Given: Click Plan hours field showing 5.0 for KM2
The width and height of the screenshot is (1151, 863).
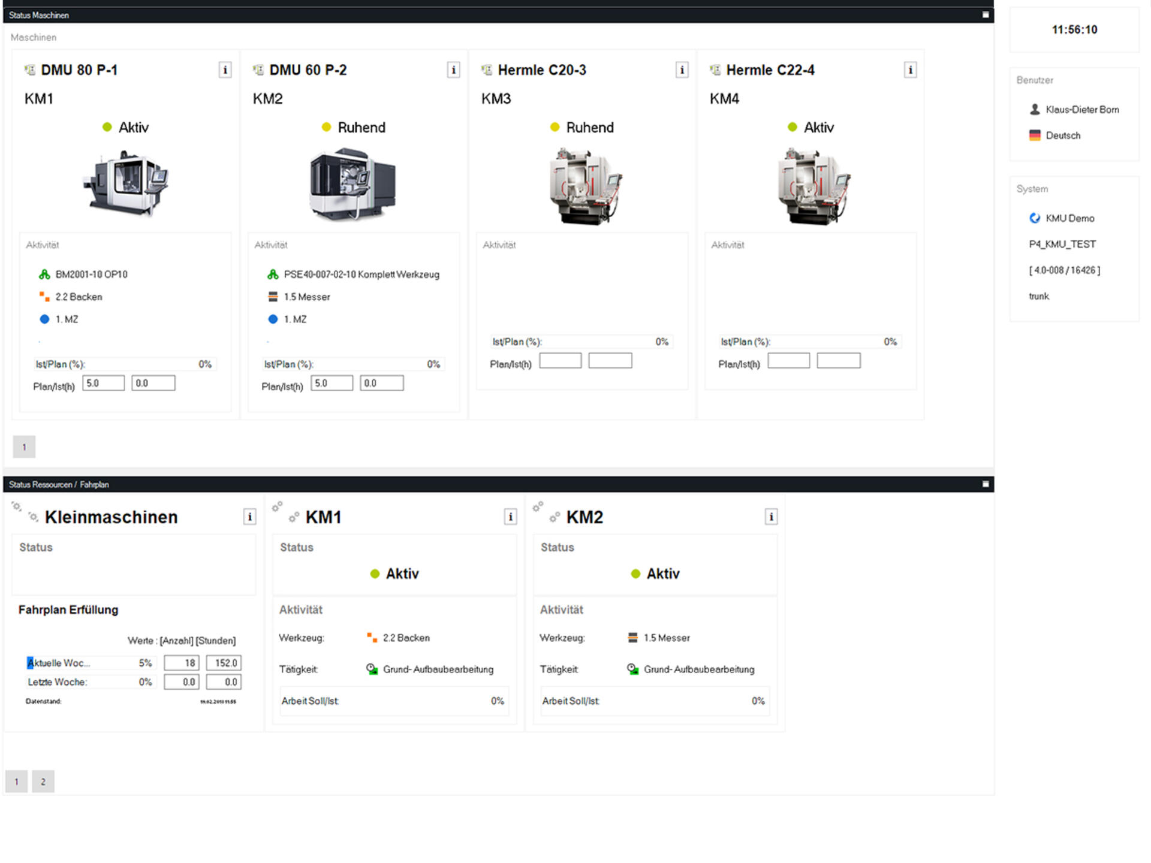Looking at the screenshot, I should (x=332, y=384).
